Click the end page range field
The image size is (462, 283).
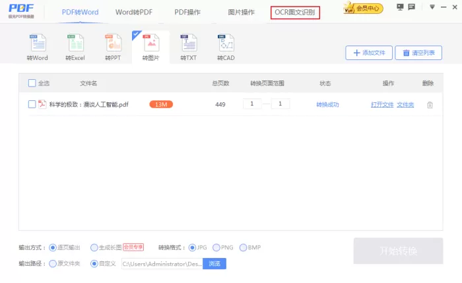point(280,104)
